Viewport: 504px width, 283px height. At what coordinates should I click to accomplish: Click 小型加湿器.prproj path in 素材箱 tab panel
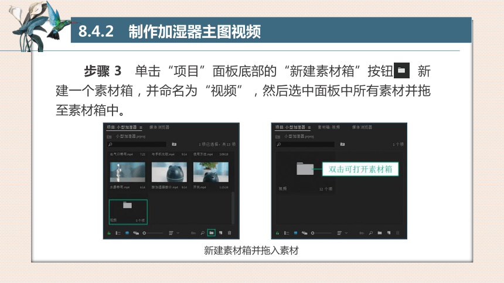(299, 136)
